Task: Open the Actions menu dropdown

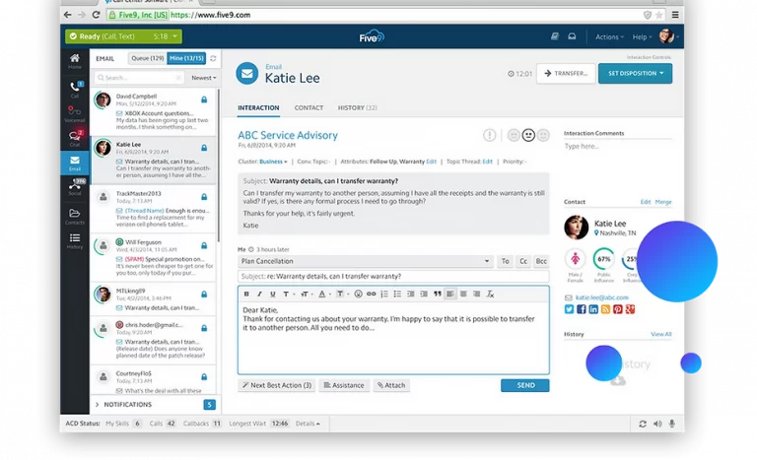Action: point(609,36)
